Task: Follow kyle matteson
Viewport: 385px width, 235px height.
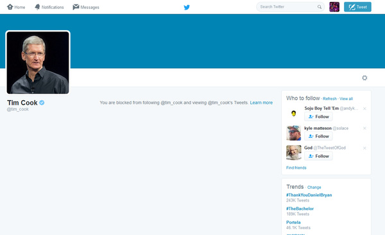Action: (318, 136)
